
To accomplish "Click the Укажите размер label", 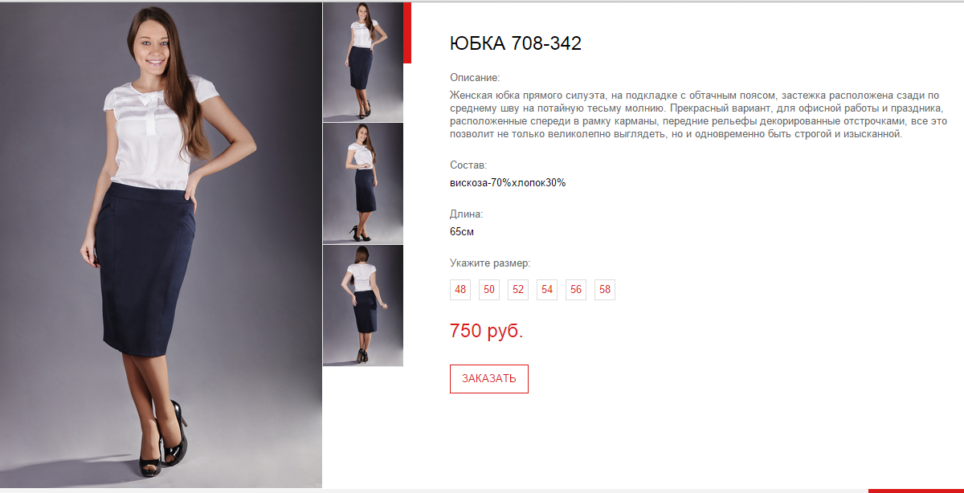I will pyautogui.click(x=490, y=263).
